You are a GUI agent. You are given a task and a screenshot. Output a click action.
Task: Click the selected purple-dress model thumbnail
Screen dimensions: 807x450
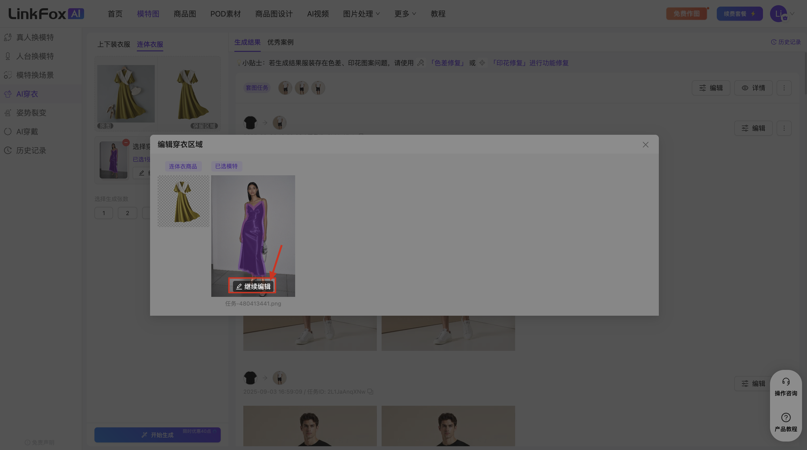[114, 160]
